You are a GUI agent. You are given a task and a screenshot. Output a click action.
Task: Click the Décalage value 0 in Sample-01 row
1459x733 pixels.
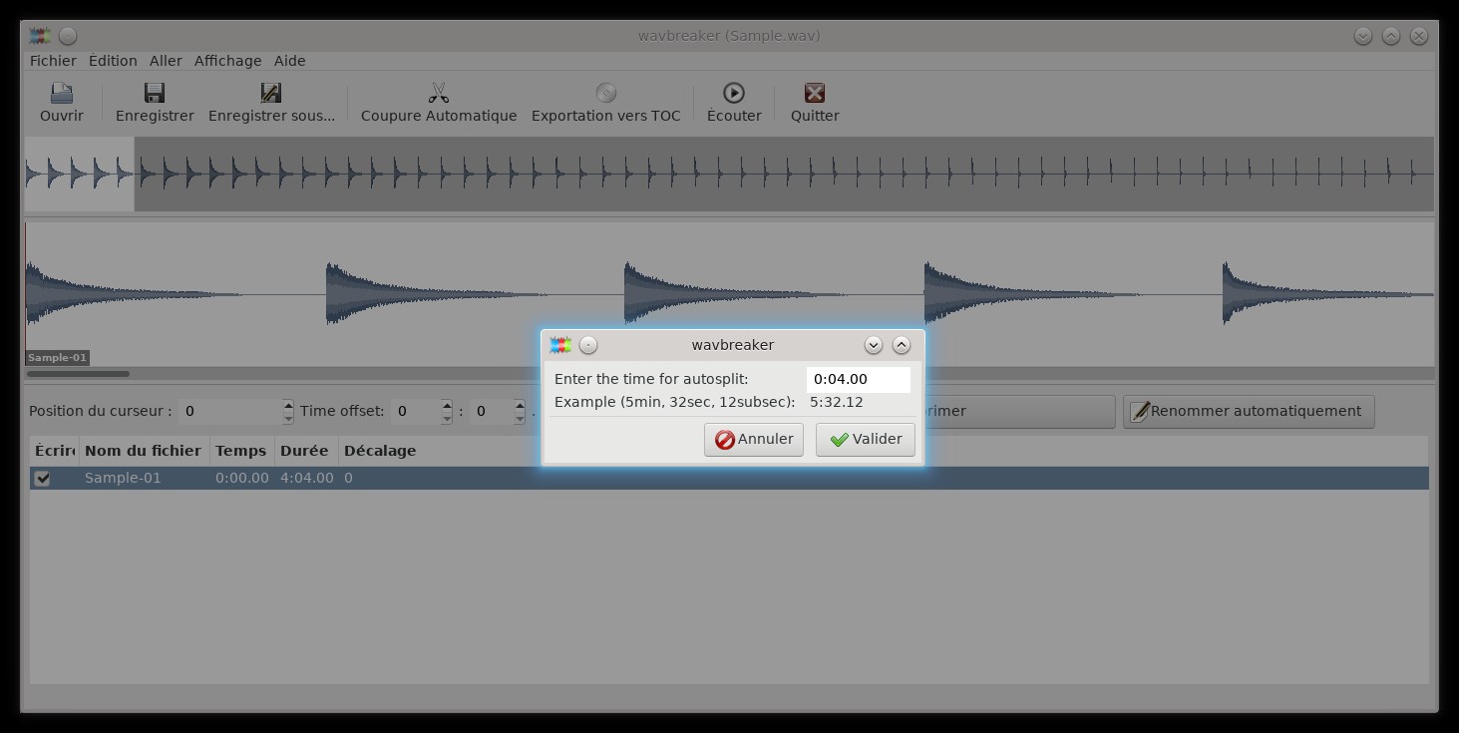pos(348,478)
